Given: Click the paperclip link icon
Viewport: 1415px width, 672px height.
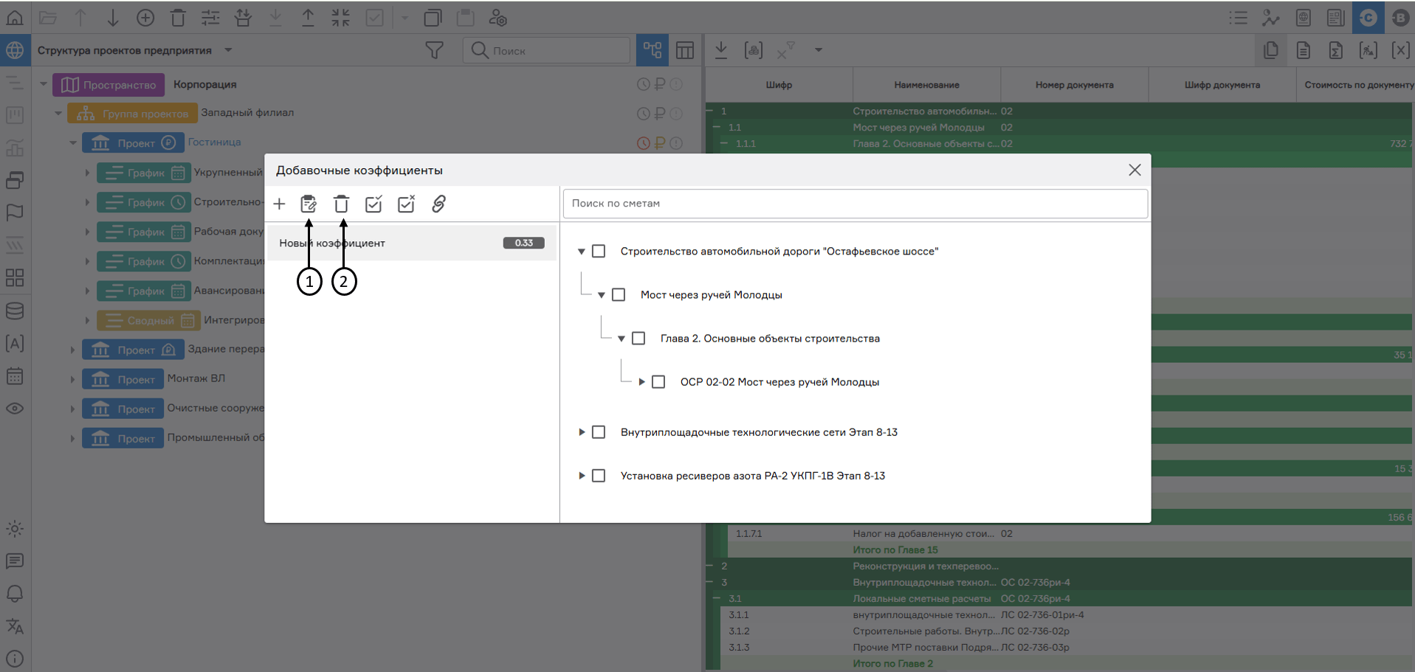Looking at the screenshot, I should (438, 204).
